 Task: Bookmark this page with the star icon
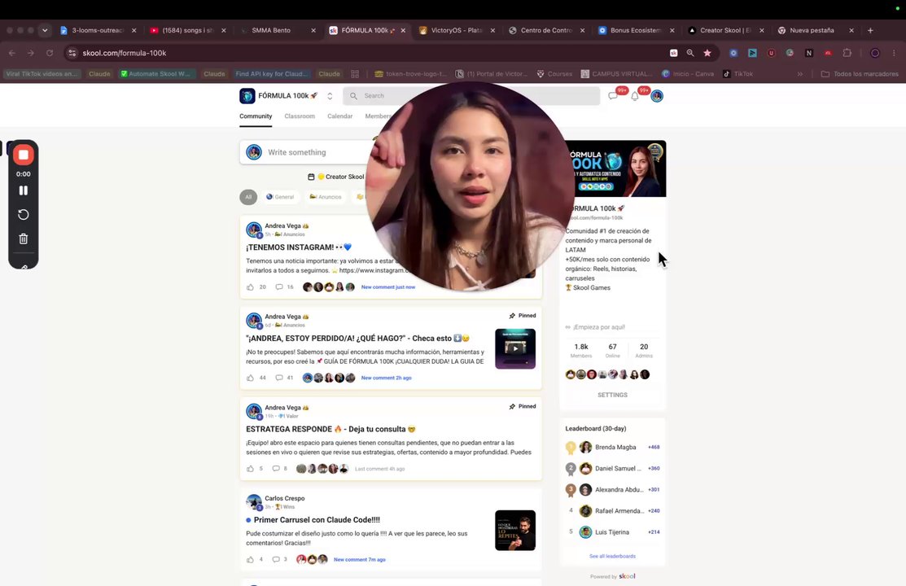tap(707, 53)
